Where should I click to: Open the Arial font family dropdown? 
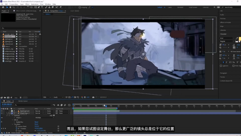coord(227,38)
